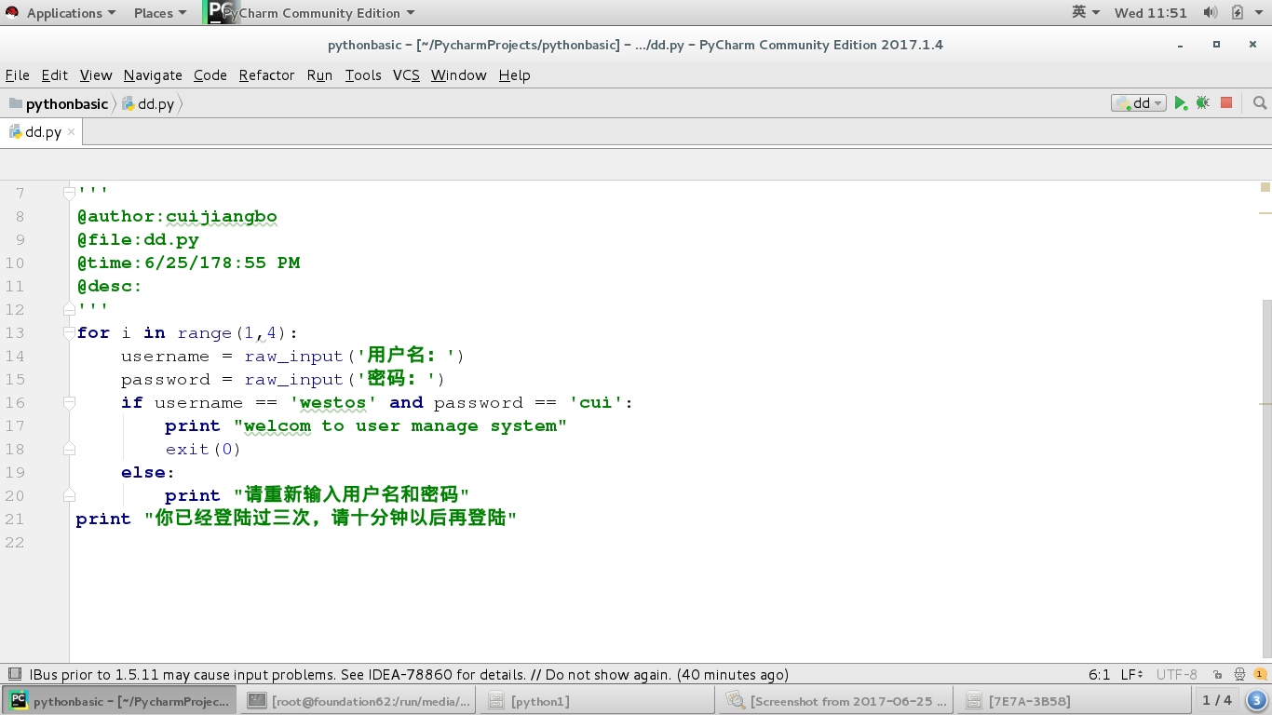The image size is (1272, 715).
Task: Click the IBus warning message in status bar
Action: 409,675
